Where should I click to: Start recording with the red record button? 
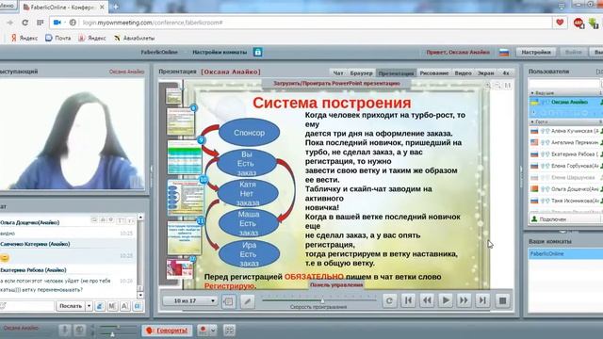coord(203,331)
